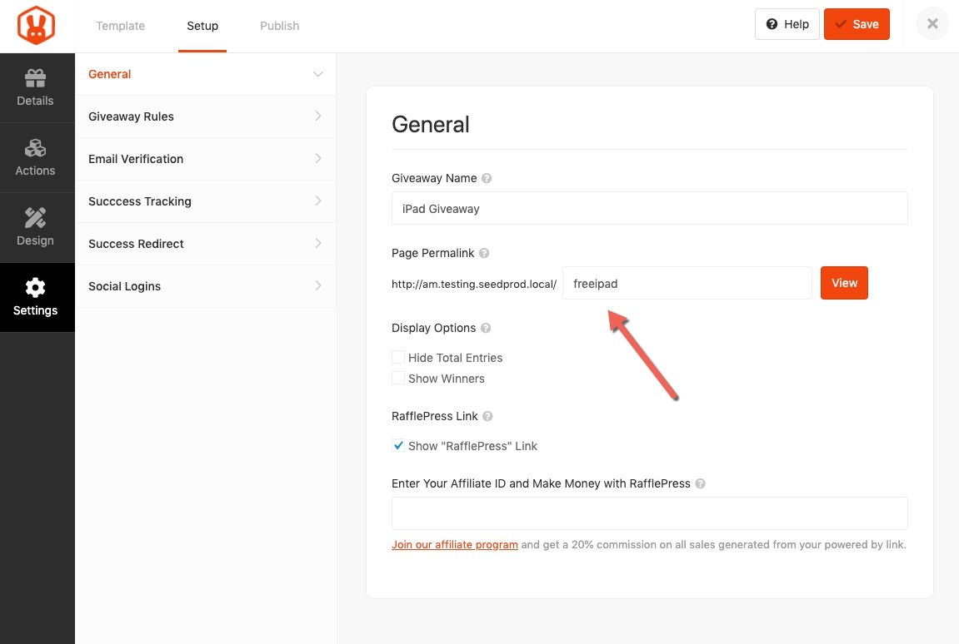Viewport: 959px width, 644px height.
Task: Open Succcess Tracking settings
Action: (x=206, y=201)
